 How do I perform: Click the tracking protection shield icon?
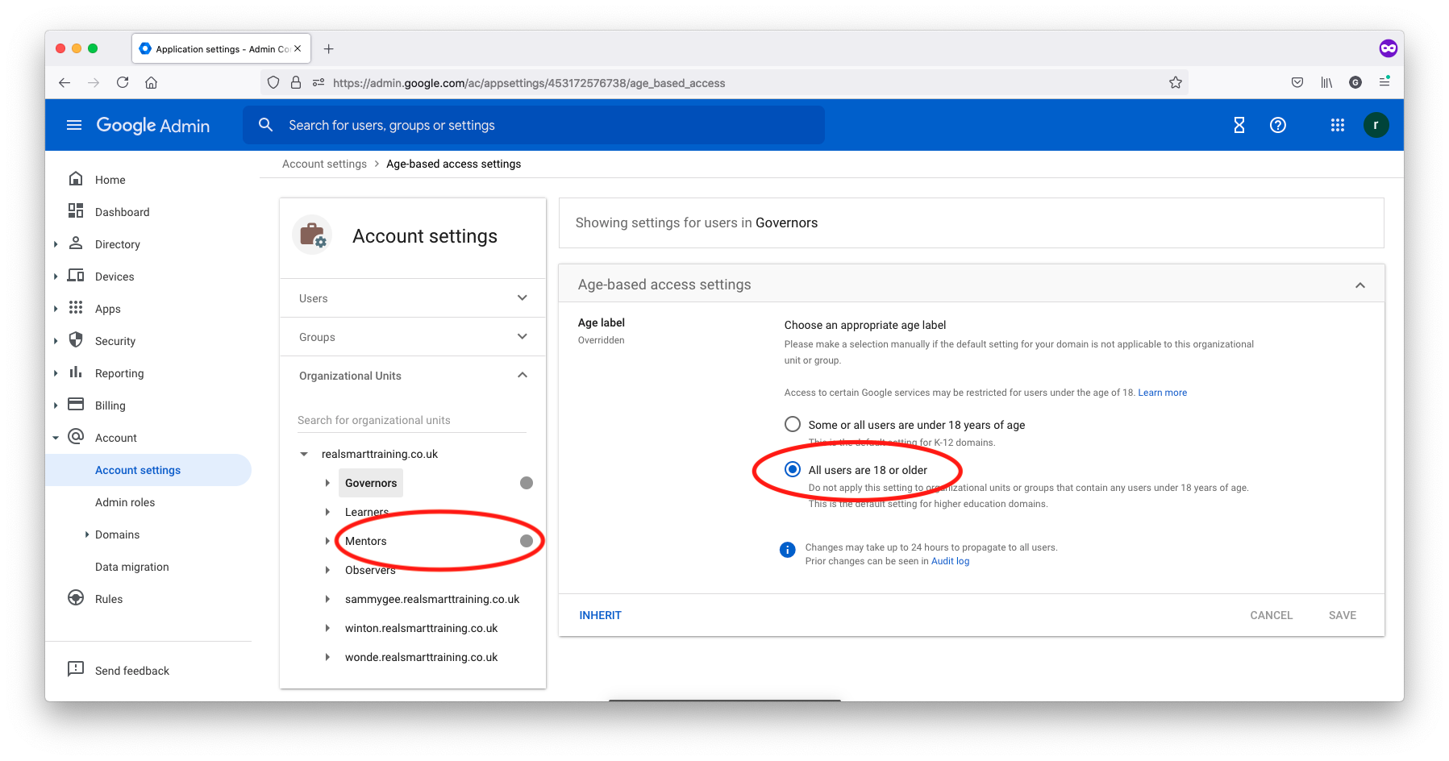(x=273, y=82)
